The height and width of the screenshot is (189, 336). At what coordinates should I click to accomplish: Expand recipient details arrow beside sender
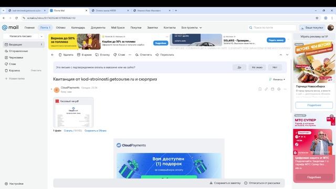pos(51,89)
